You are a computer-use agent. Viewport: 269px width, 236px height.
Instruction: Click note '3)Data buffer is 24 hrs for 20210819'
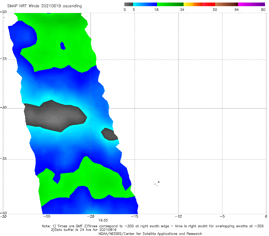(x=84, y=230)
